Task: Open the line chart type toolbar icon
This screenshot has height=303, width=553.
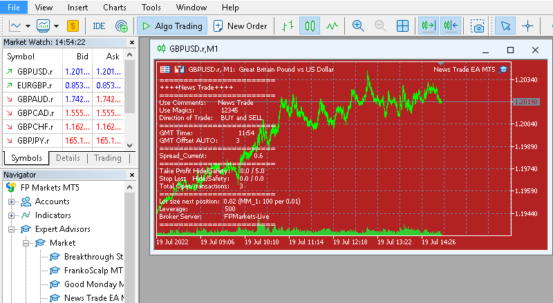Action: [x=15, y=26]
